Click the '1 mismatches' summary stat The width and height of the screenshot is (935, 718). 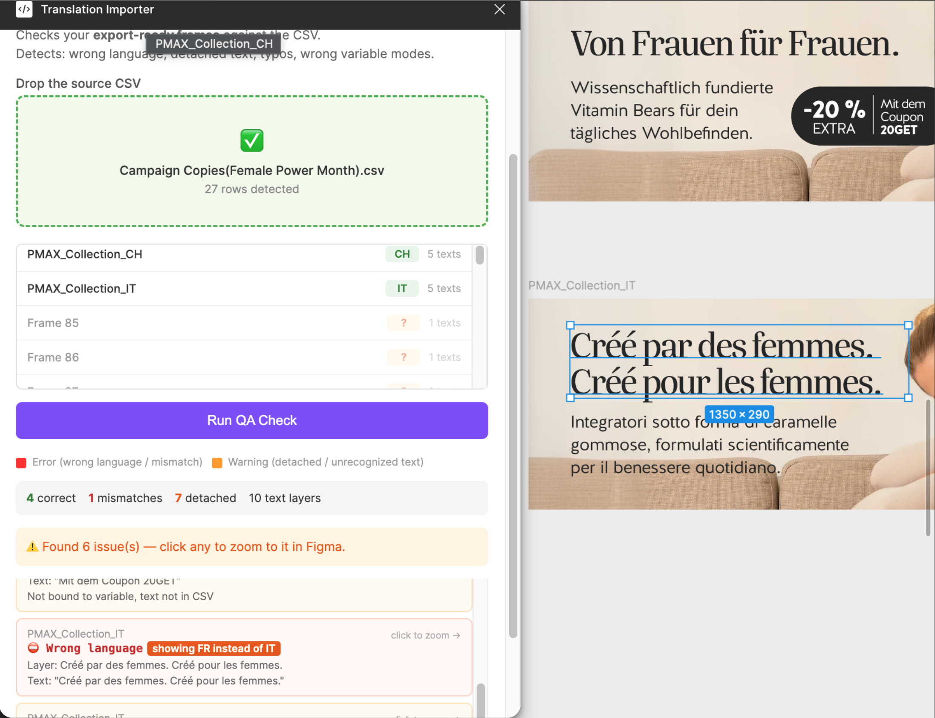125,498
